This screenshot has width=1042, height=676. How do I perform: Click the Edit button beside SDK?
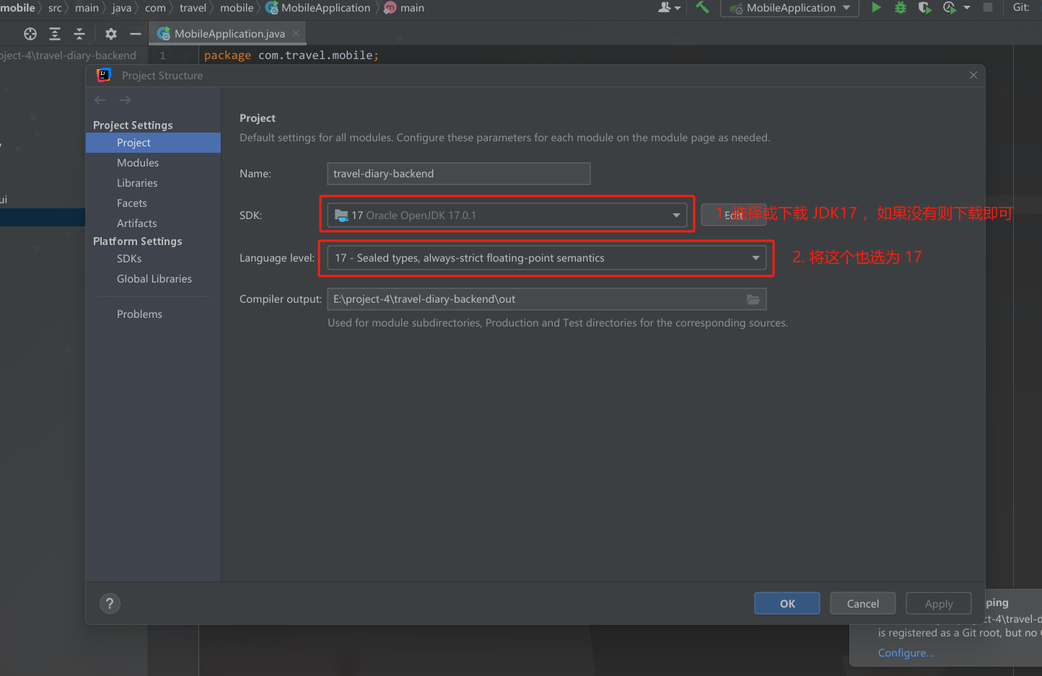click(x=734, y=215)
